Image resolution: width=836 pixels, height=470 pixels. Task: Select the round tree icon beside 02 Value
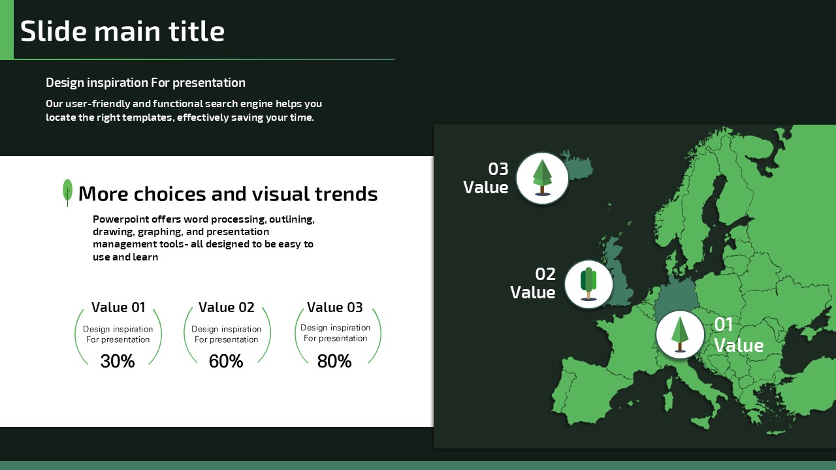(x=588, y=284)
